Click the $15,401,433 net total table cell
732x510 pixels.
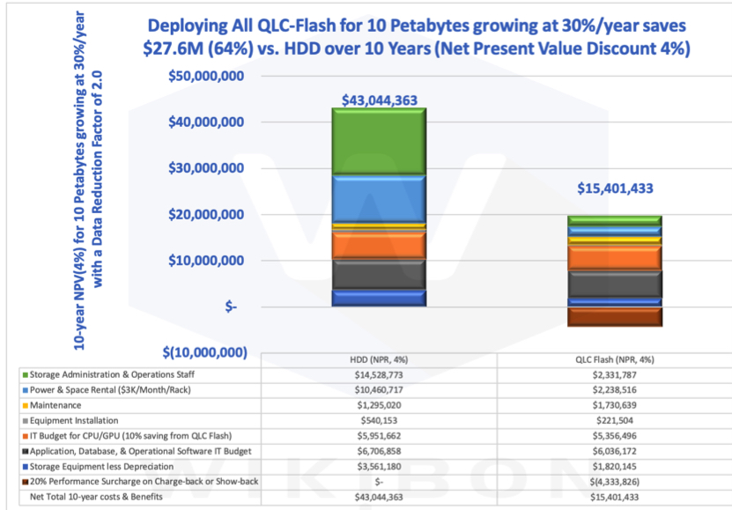coord(615,498)
